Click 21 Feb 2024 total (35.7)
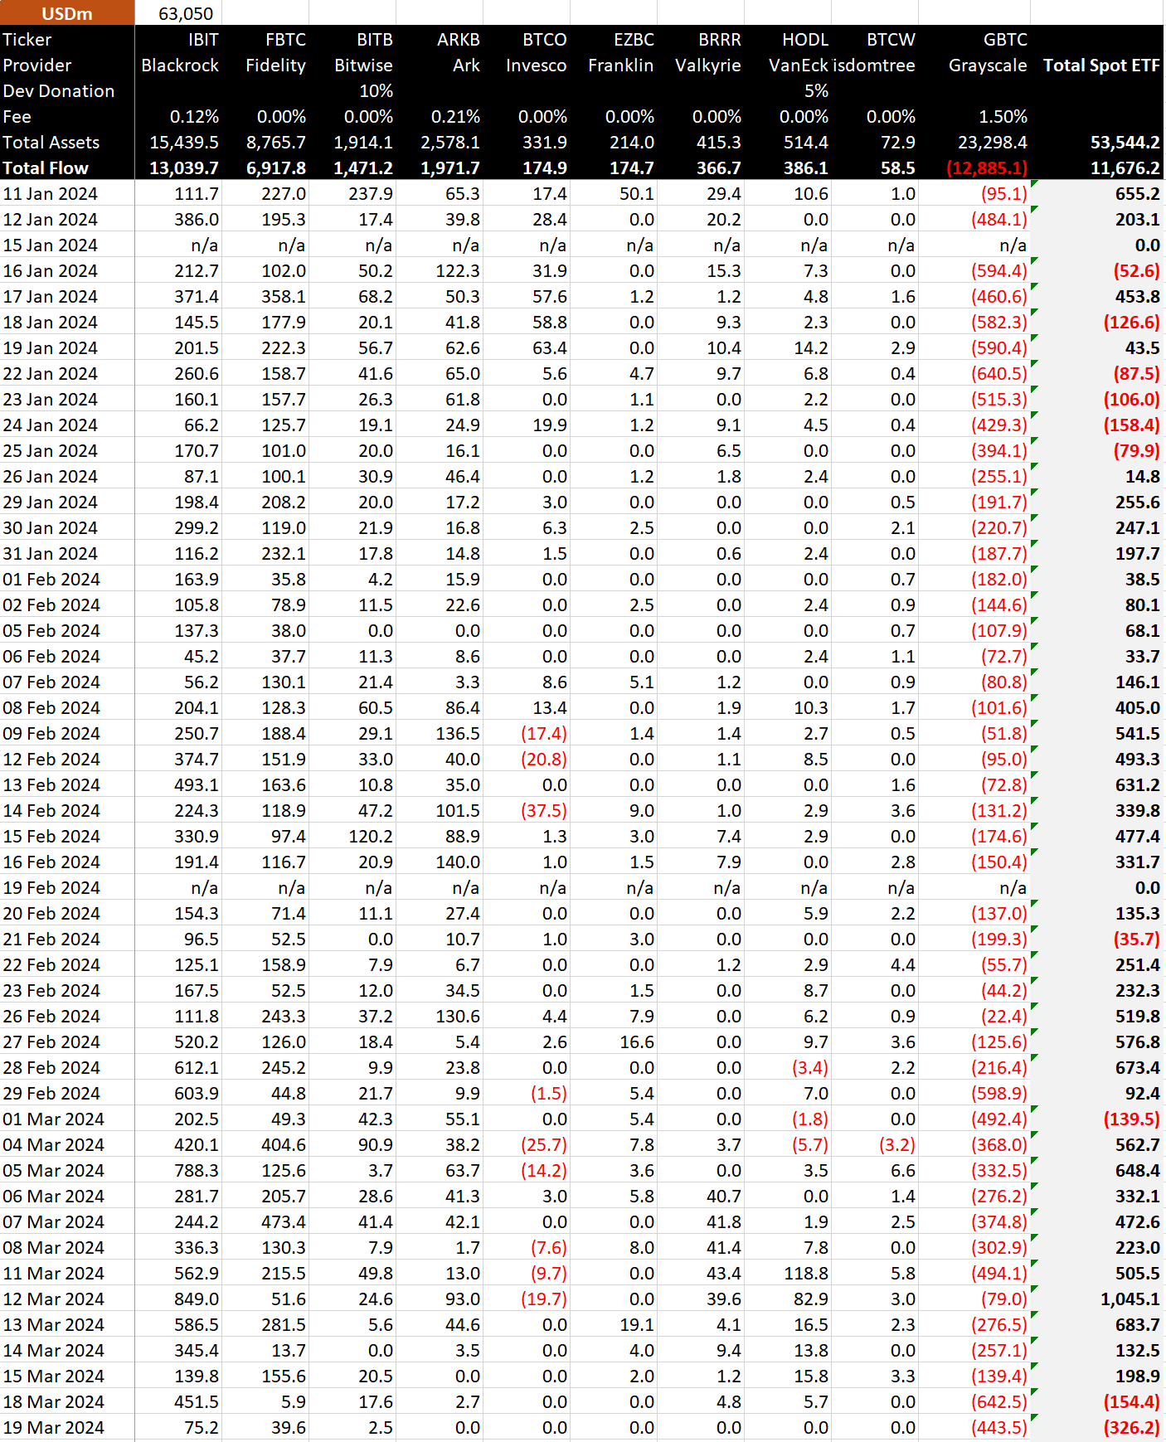The width and height of the screenshot is (1166, 1442). pyautogui.click(x=1136, y=939)
